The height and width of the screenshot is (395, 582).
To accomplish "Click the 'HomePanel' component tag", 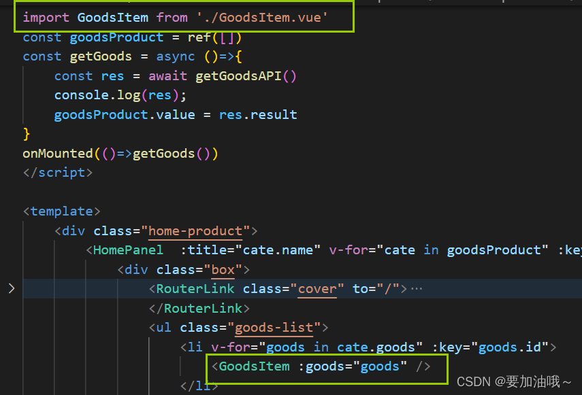I will click(x=128, y=250).
